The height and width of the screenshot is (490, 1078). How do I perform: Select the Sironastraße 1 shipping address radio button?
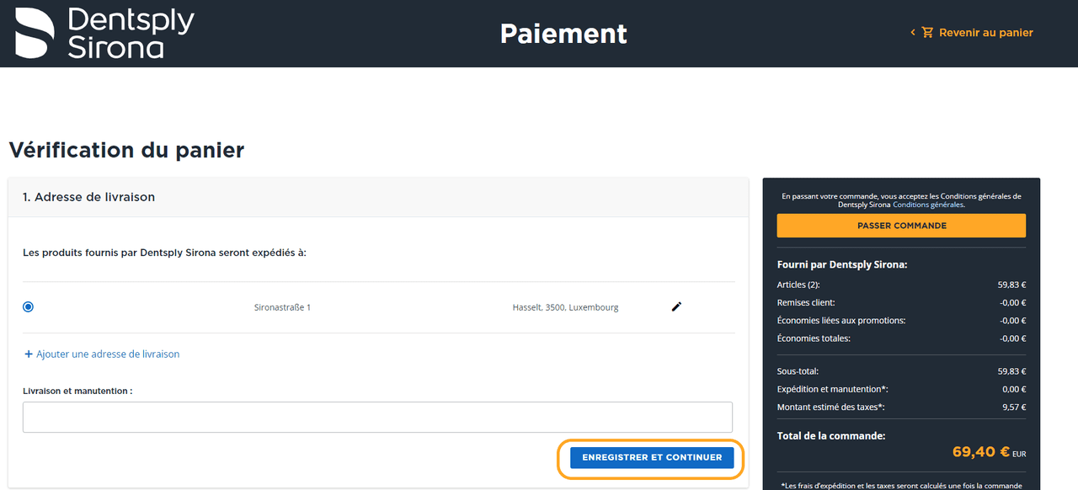pyautogui.click(x=28, y=306)
